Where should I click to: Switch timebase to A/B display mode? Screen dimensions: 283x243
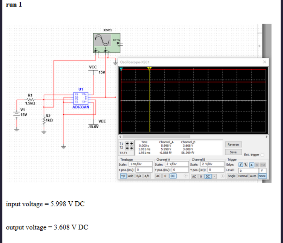tap(147, 175)
